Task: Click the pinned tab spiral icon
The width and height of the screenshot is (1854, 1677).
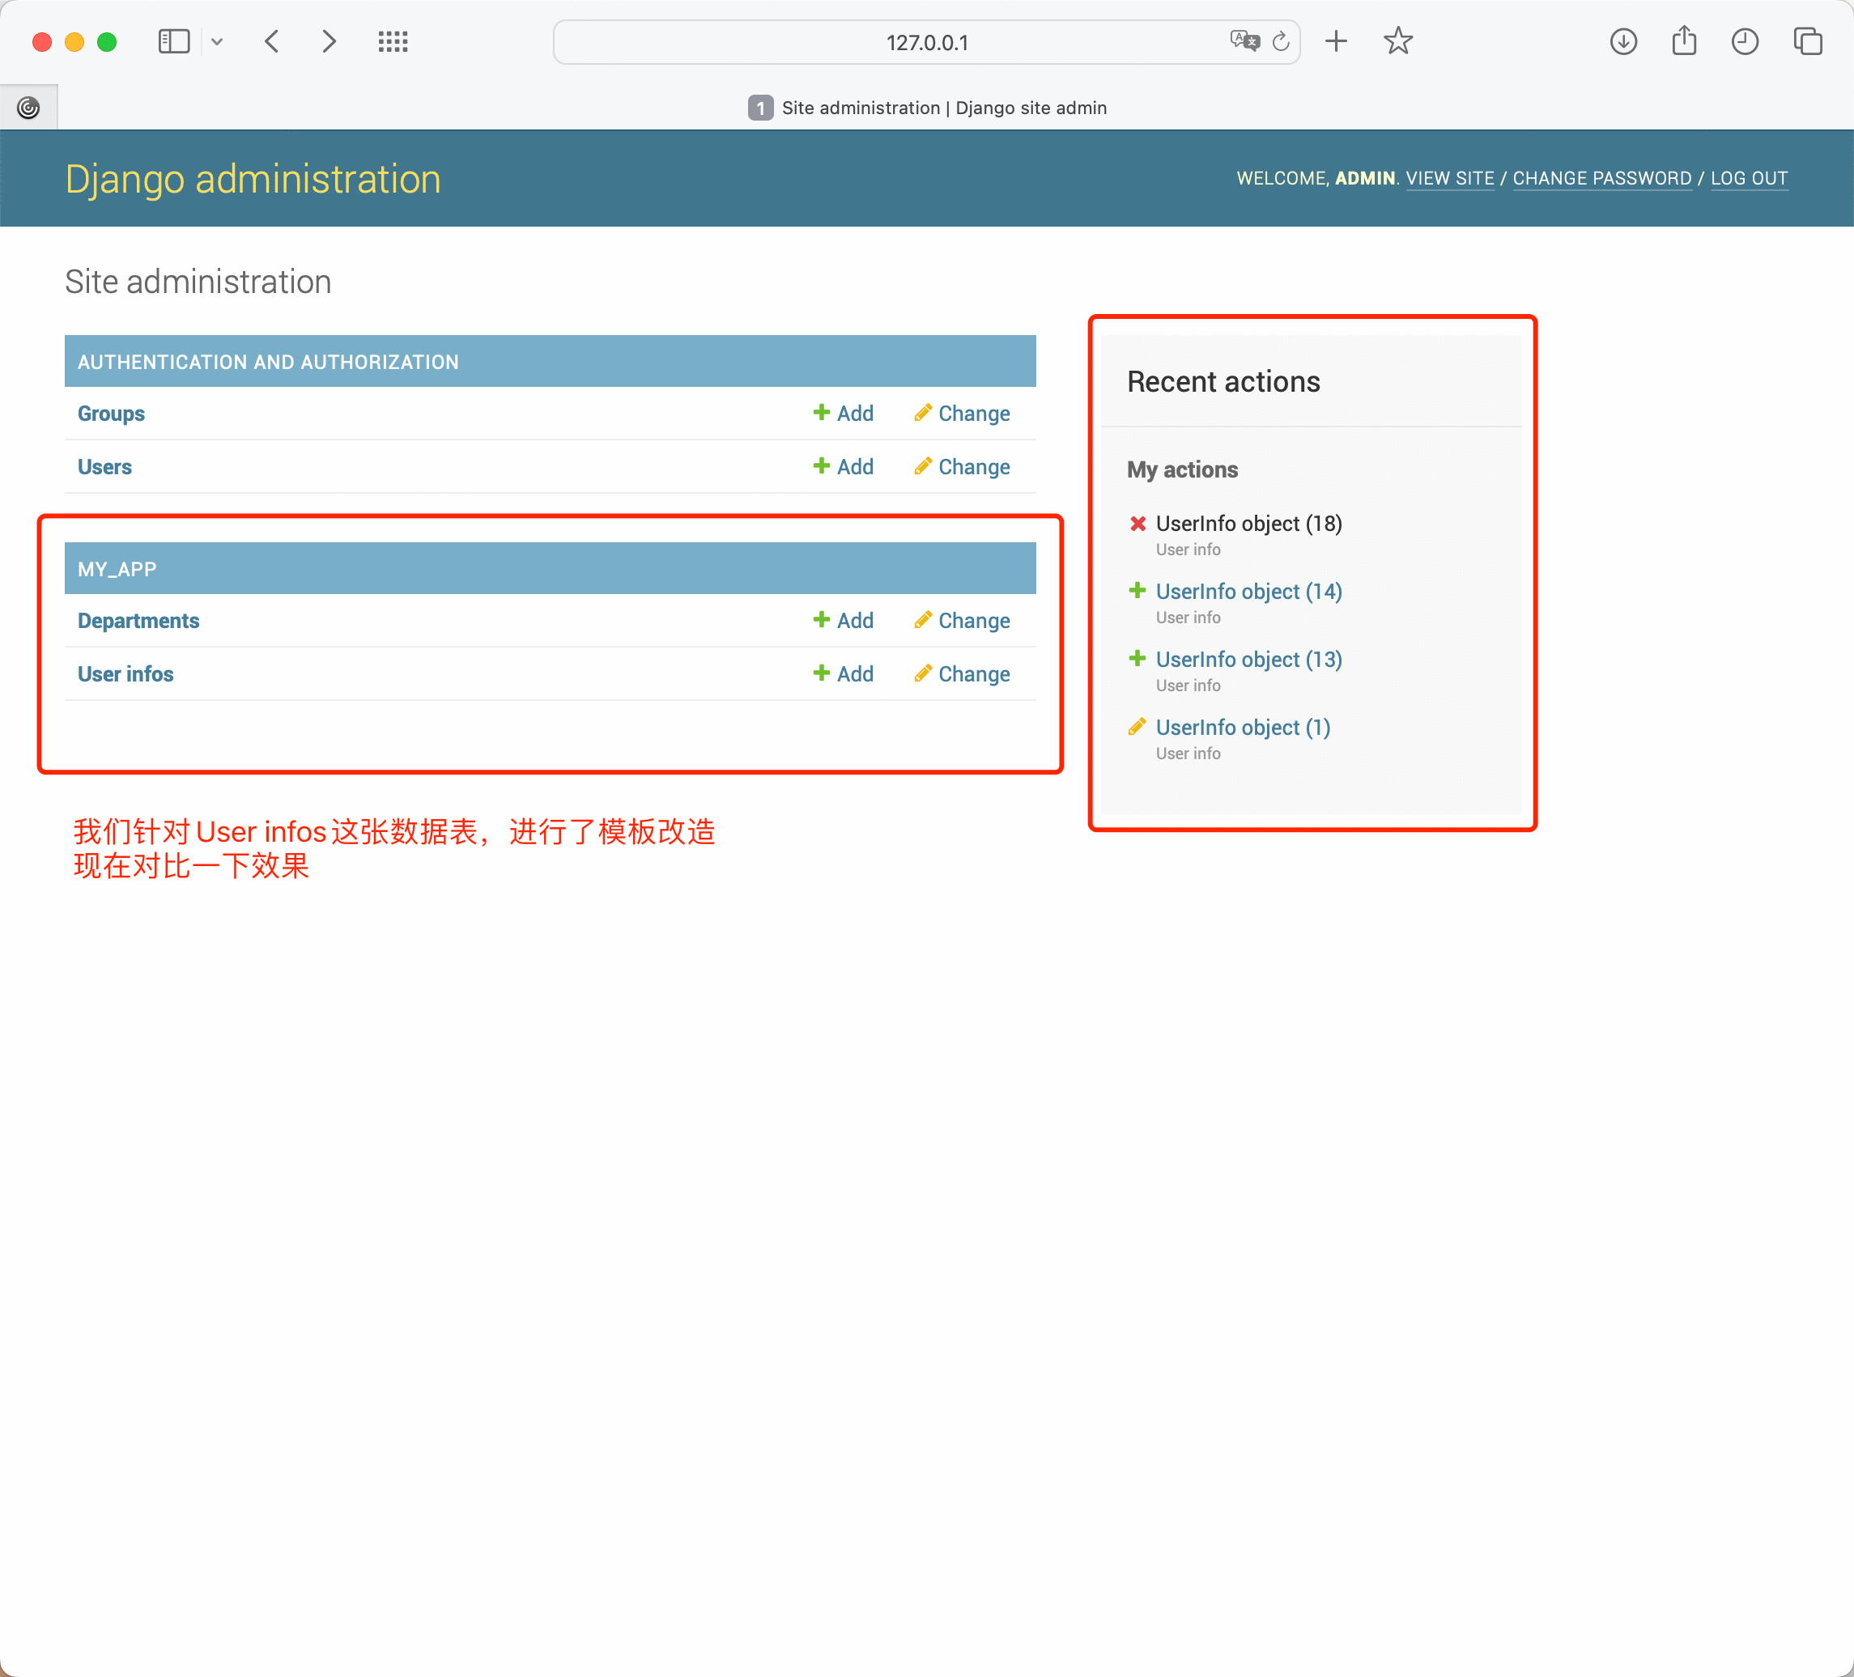Action: 28,108
